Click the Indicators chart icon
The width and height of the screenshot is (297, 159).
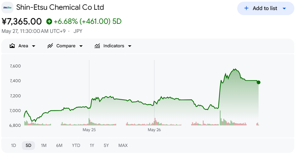coord(97,46)
